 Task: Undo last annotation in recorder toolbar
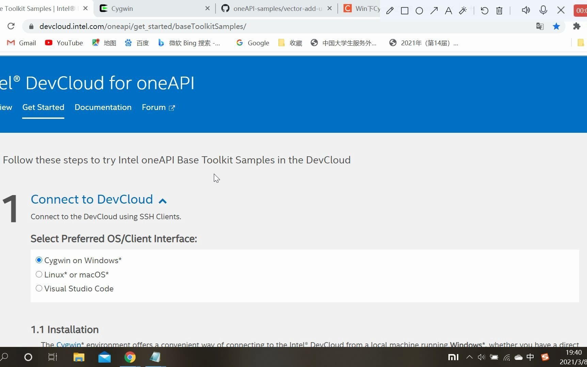pyautogui.click(x=484, y=11)
